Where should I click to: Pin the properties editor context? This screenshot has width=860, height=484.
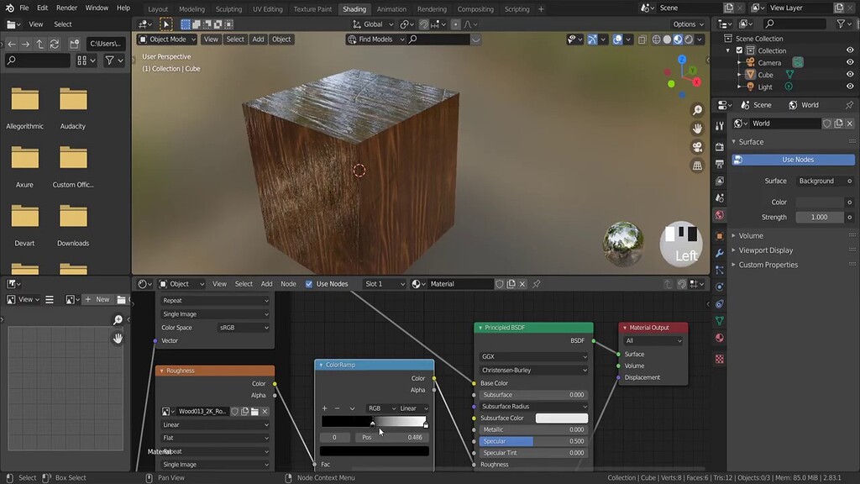click(x=850, y=105)
